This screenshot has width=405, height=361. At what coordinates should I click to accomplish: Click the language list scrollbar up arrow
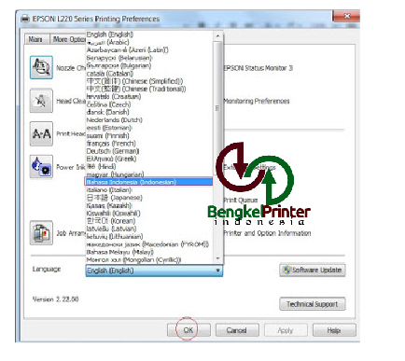(217, 36)
